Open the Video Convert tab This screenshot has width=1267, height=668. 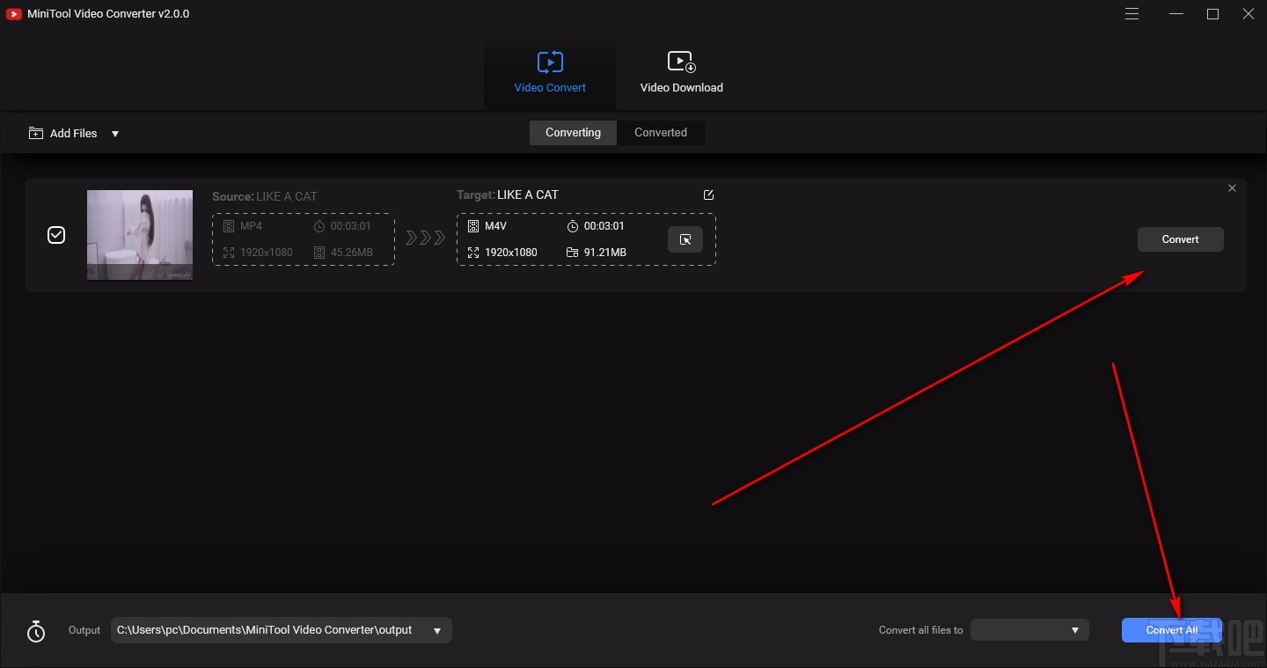coord(550,72)
